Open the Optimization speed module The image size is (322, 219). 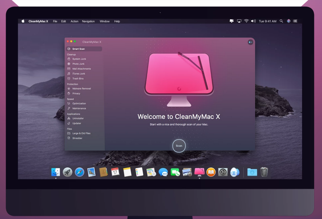pyautogui.click(x=79, y=104)
